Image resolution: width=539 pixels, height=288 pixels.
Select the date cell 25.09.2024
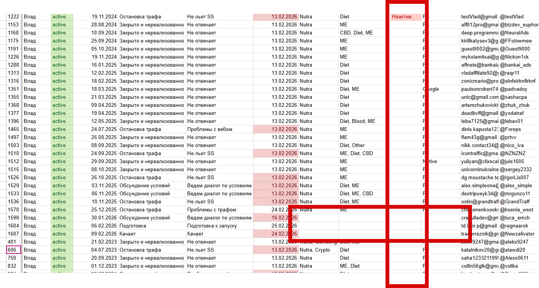point(96,41)
